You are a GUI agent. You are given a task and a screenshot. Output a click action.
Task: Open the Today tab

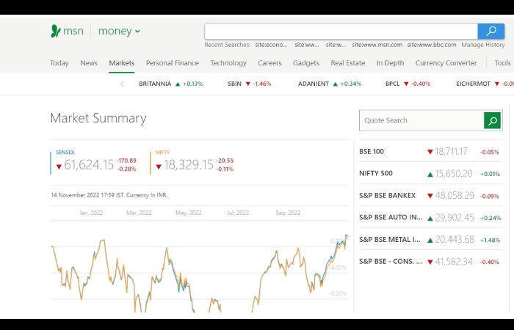[59, 63]
